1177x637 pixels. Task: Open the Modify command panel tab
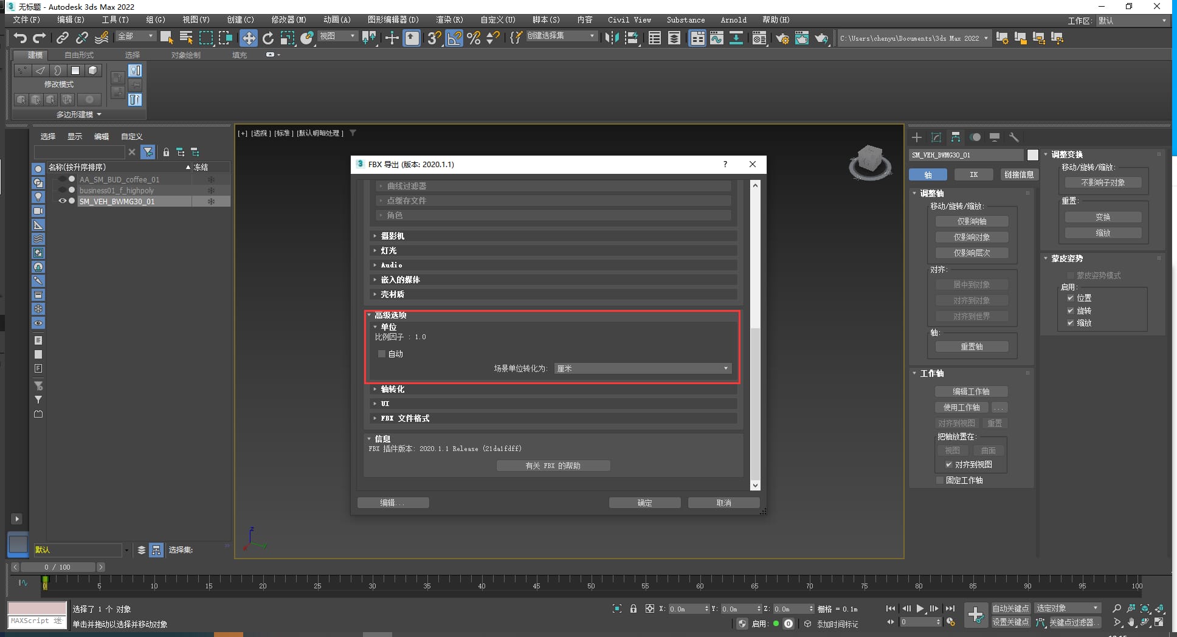(x=936, y=137)
